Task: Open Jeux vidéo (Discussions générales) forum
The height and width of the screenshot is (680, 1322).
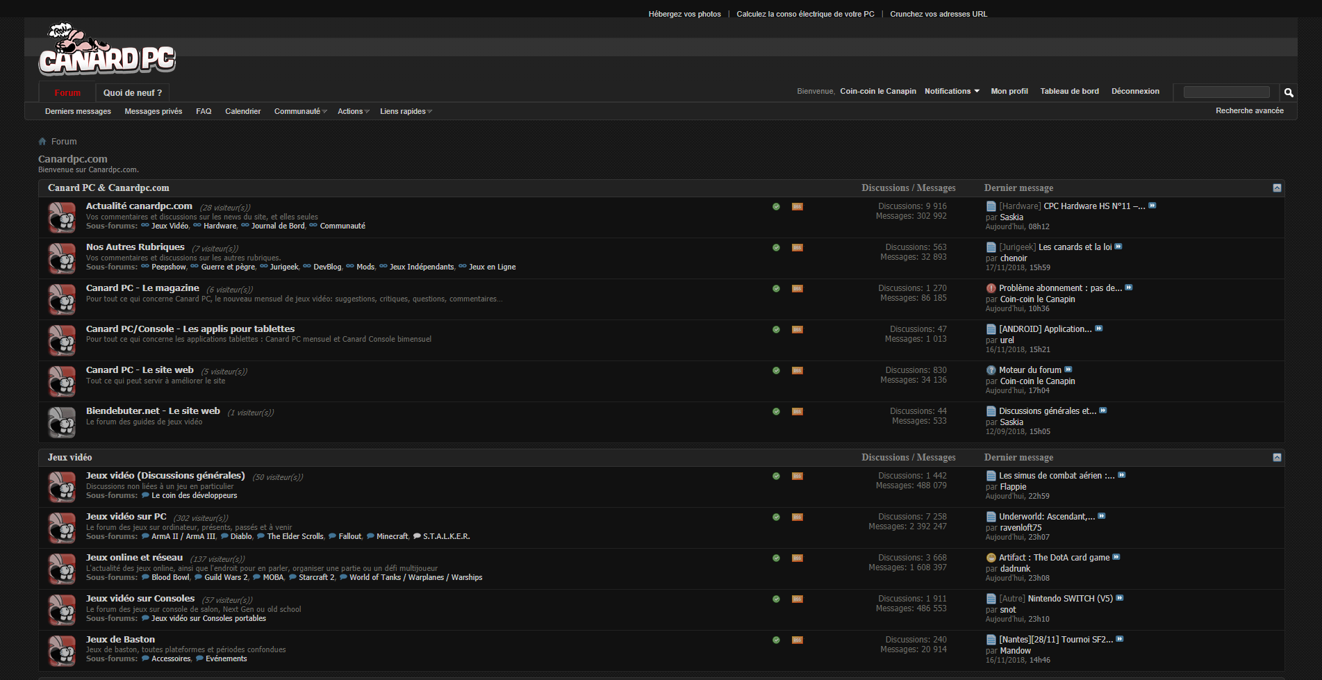Action: point(165,476)
